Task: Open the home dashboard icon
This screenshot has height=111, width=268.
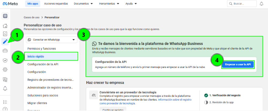Action: tap(5, 26)
